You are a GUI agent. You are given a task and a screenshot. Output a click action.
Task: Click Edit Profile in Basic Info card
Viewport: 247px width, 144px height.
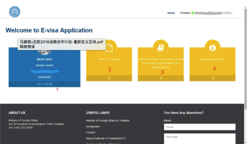(44, 84)
